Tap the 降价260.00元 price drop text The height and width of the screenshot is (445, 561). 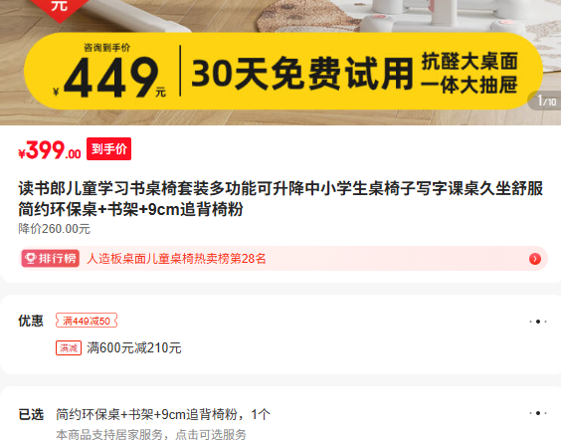pyautogui.click(x=55, y=229)
